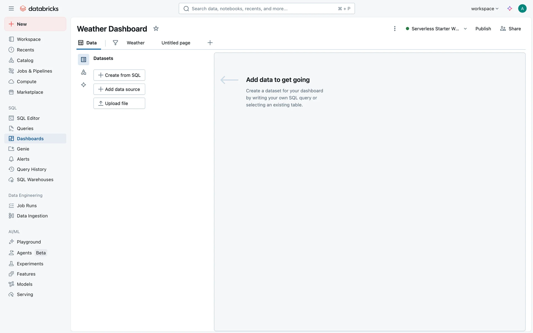Open Query History from the sidebar

(31, 169)
